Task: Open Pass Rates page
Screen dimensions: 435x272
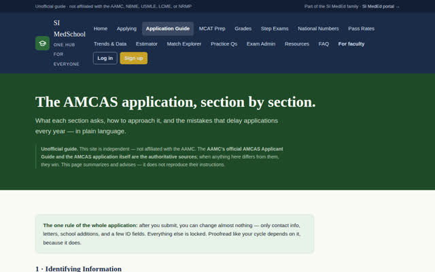Action: click(x=361, y=29)
